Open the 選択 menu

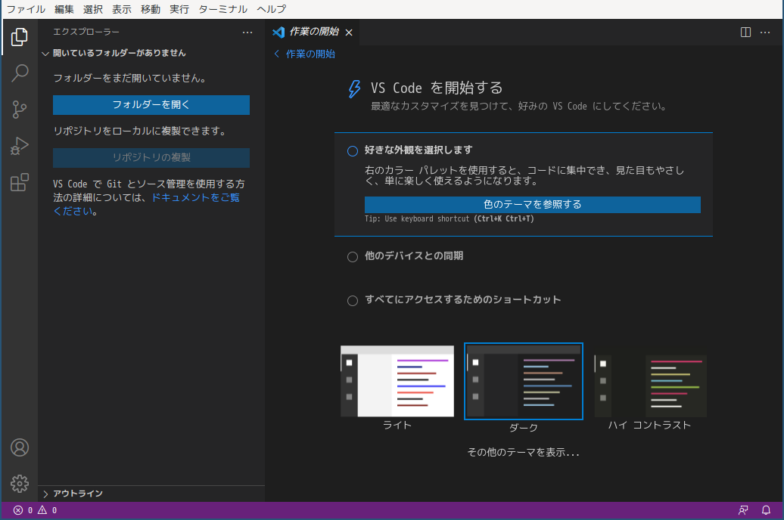coord(93,10)
